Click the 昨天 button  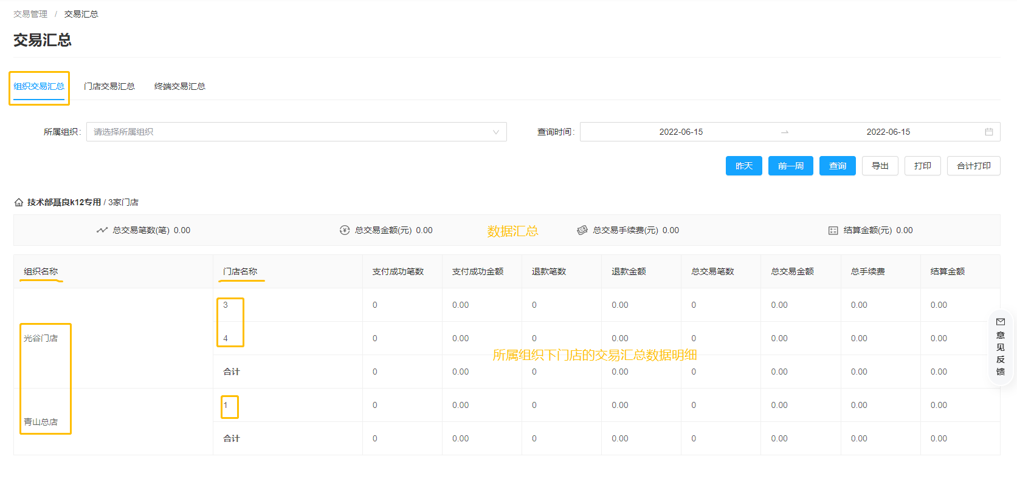744,166
